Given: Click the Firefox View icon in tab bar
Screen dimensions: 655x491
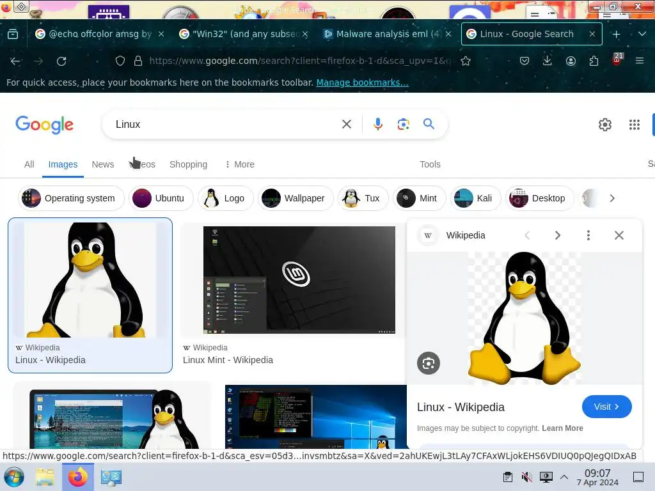Looking at the screenshot, I should (13, 34).
